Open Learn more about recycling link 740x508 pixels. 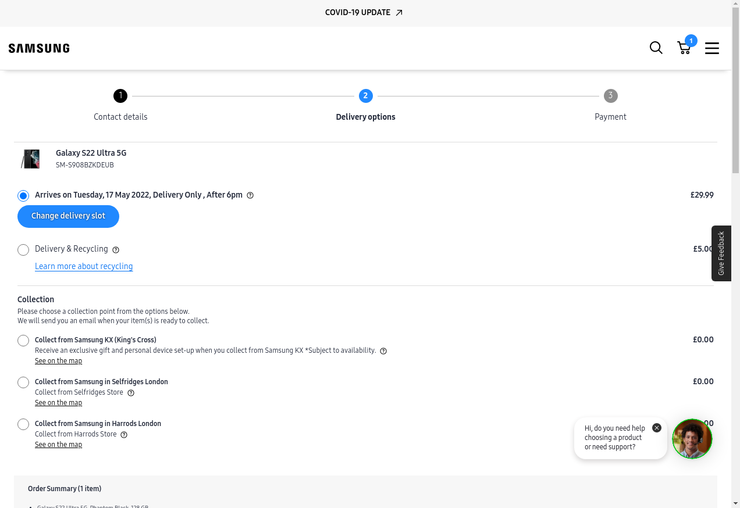(84, 266)
